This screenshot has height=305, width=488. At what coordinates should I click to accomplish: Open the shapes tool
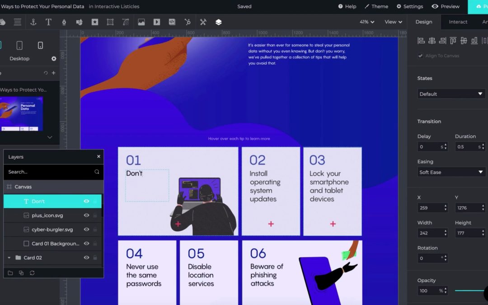coord(80,22)
